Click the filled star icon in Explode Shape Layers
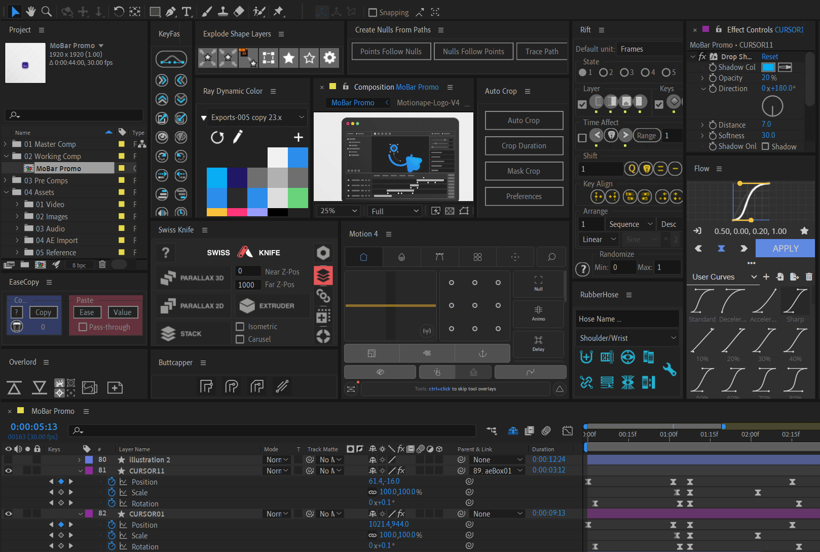 coord(289,58)
